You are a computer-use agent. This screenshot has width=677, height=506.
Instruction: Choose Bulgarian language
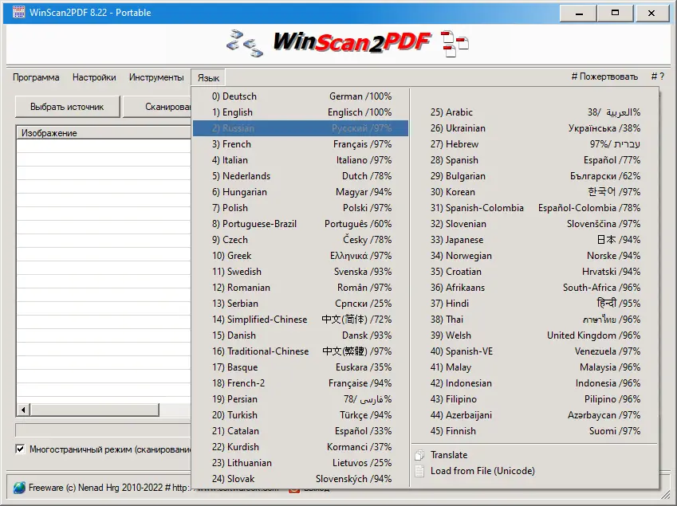(x=534, y=176)
